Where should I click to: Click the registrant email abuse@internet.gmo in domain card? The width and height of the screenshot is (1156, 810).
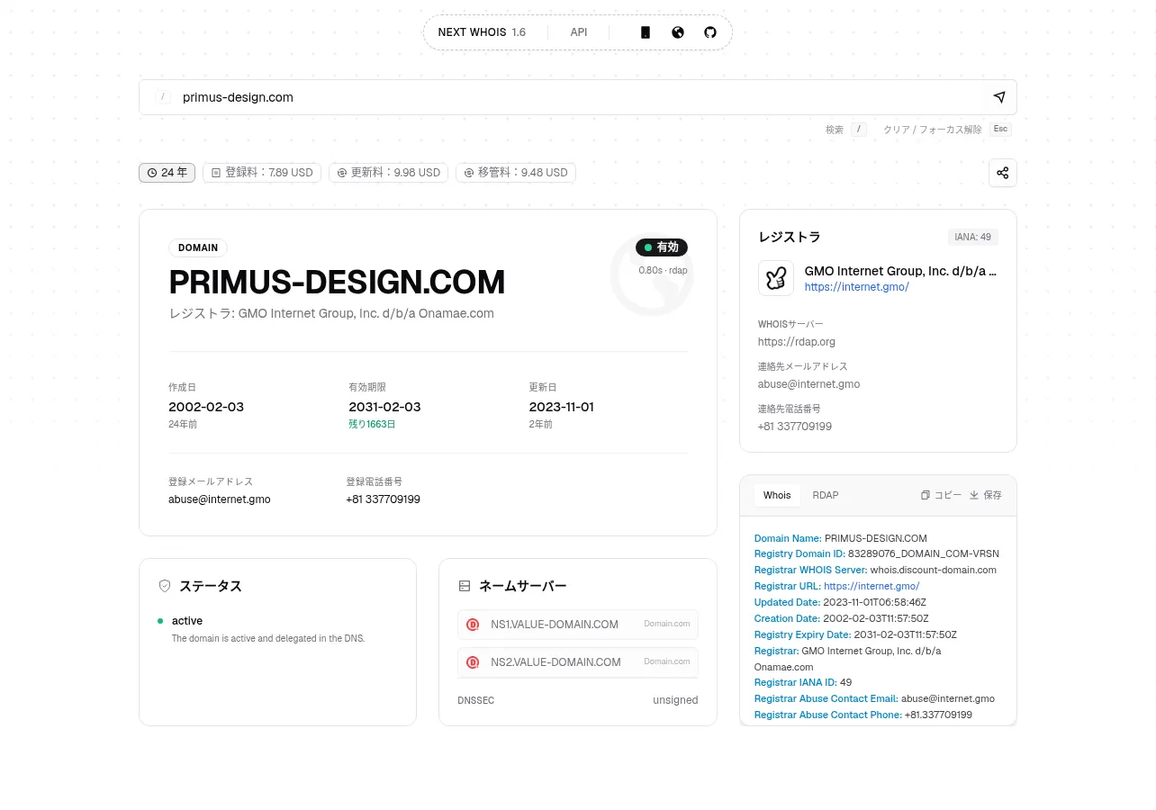pos(220,499)
